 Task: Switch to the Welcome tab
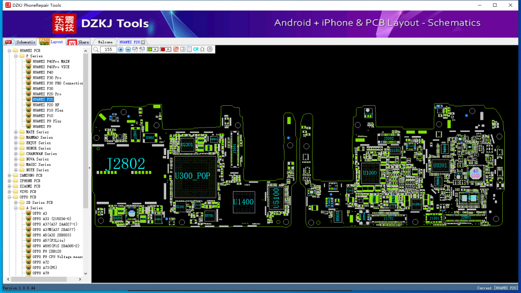point(105,42)
